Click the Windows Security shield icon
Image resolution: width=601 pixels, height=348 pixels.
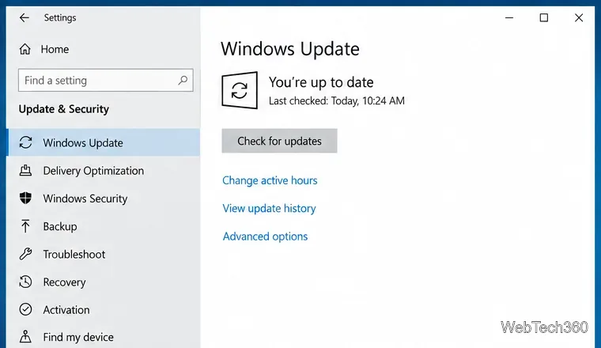25,199
